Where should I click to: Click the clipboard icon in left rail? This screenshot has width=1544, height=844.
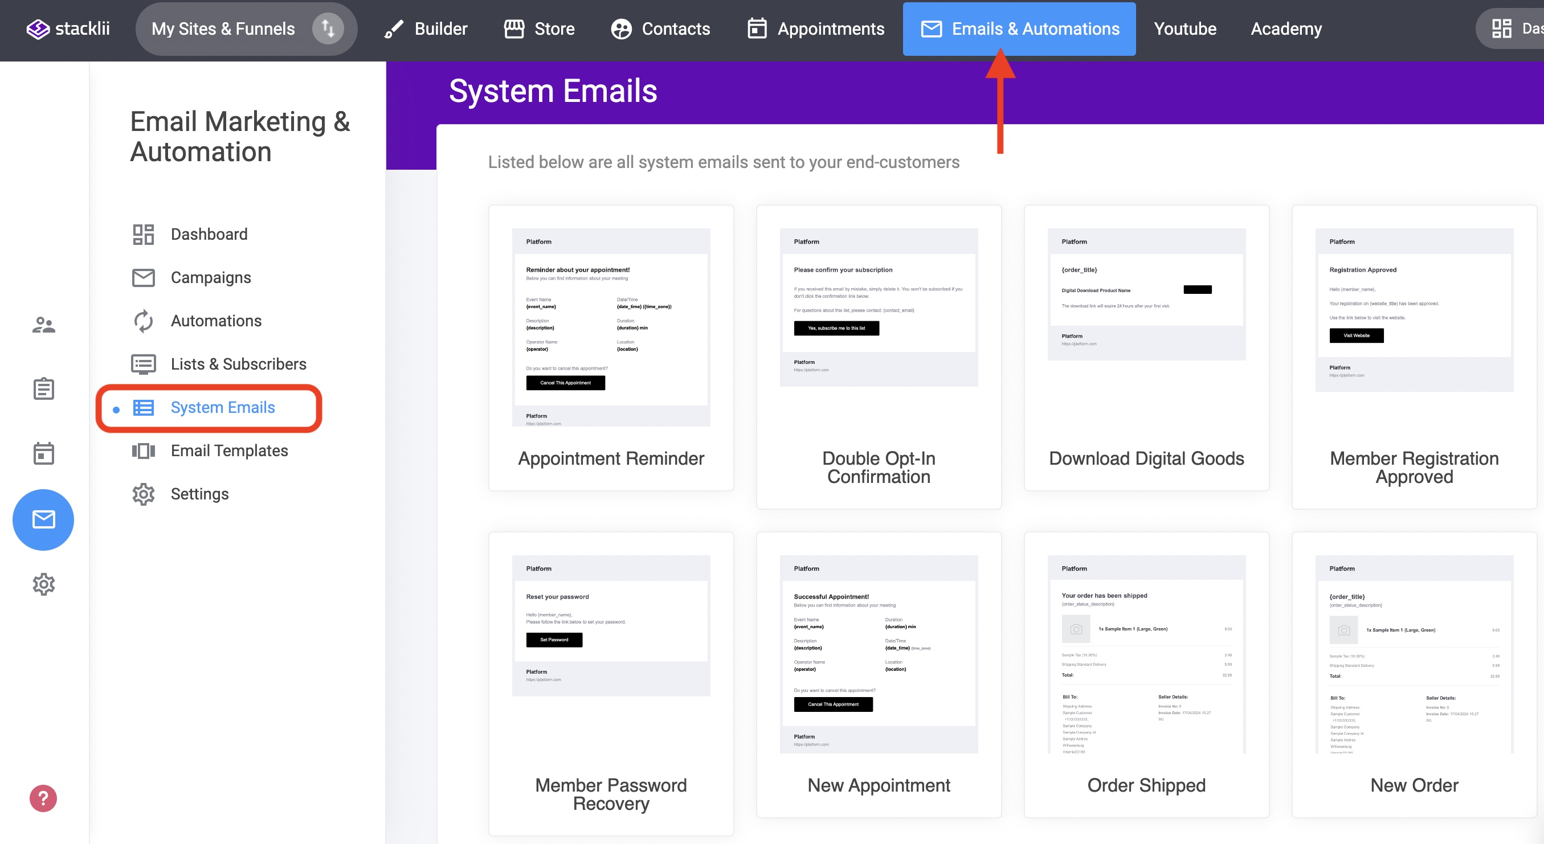pyautogui.click(x=43, y=390)
